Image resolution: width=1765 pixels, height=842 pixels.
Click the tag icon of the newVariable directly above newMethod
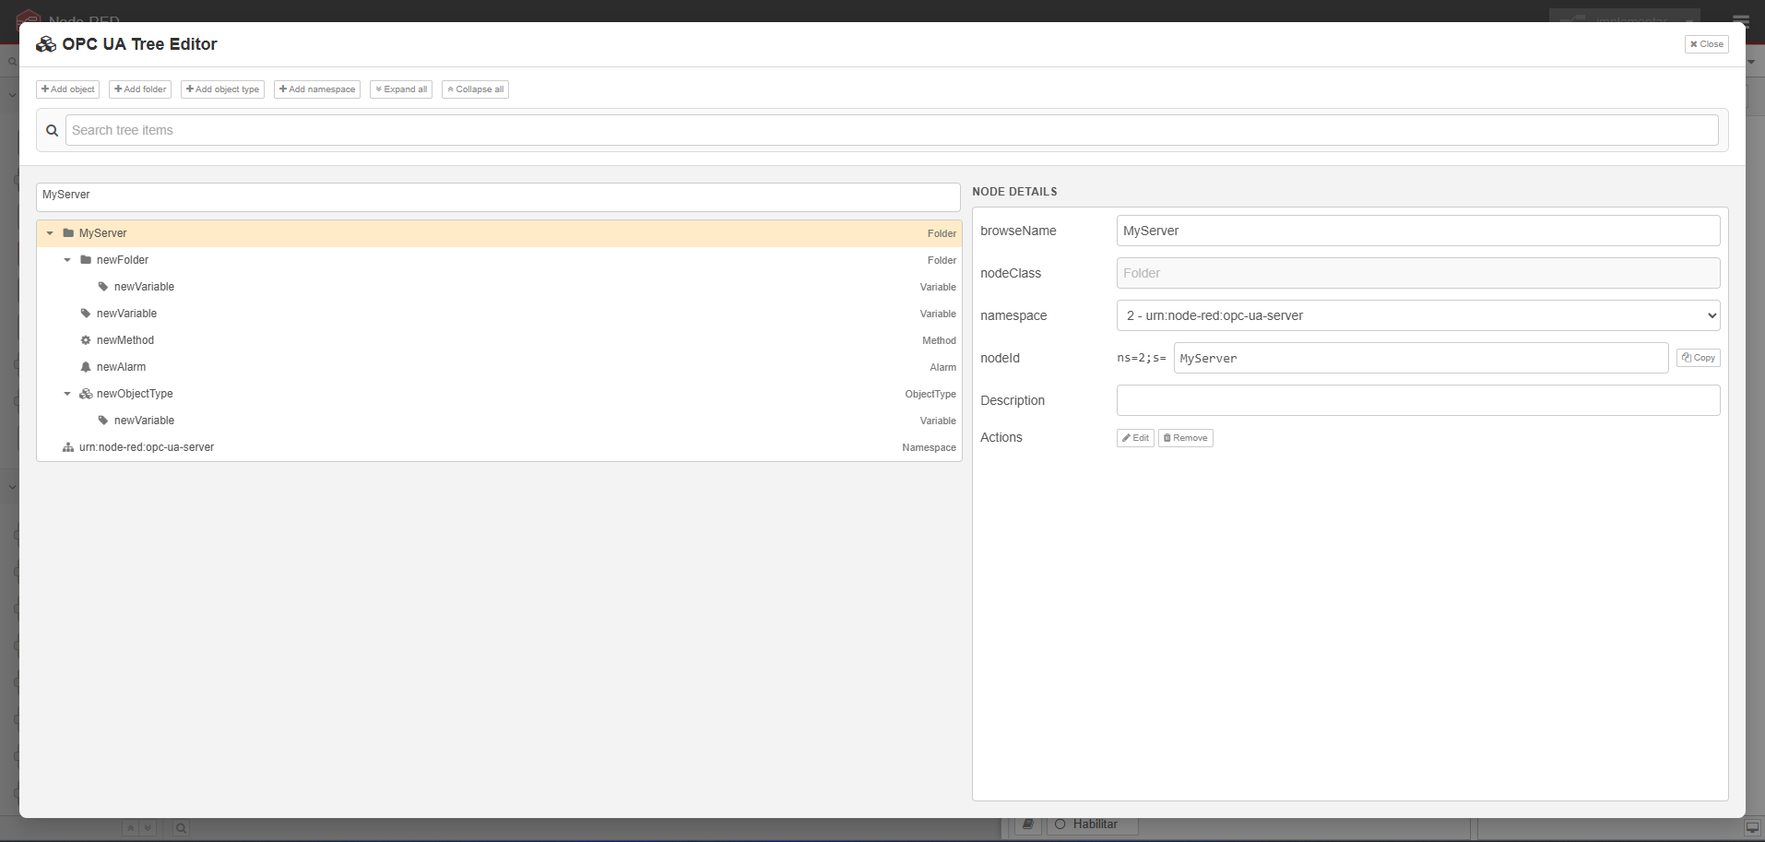[86, 314]
